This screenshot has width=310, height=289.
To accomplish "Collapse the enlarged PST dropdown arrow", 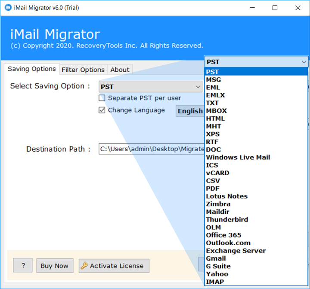I will tap(304, 62).
